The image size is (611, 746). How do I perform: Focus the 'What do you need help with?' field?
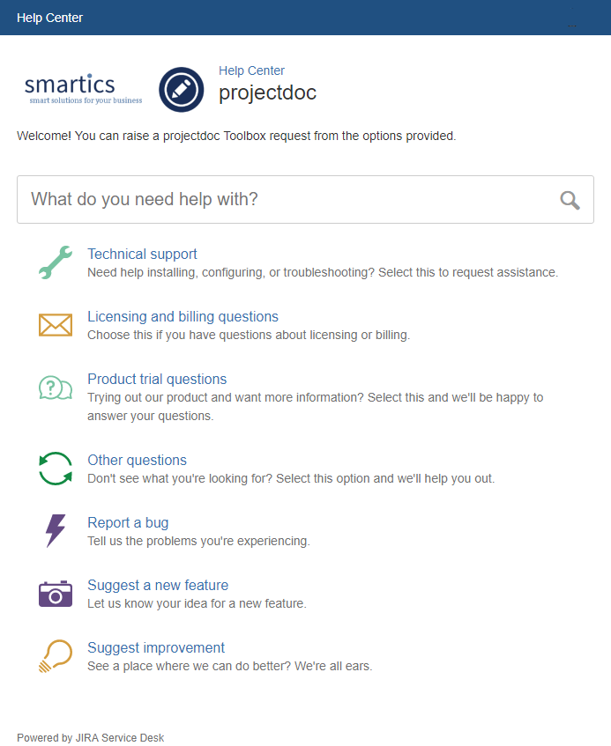[x=282, y=200]
